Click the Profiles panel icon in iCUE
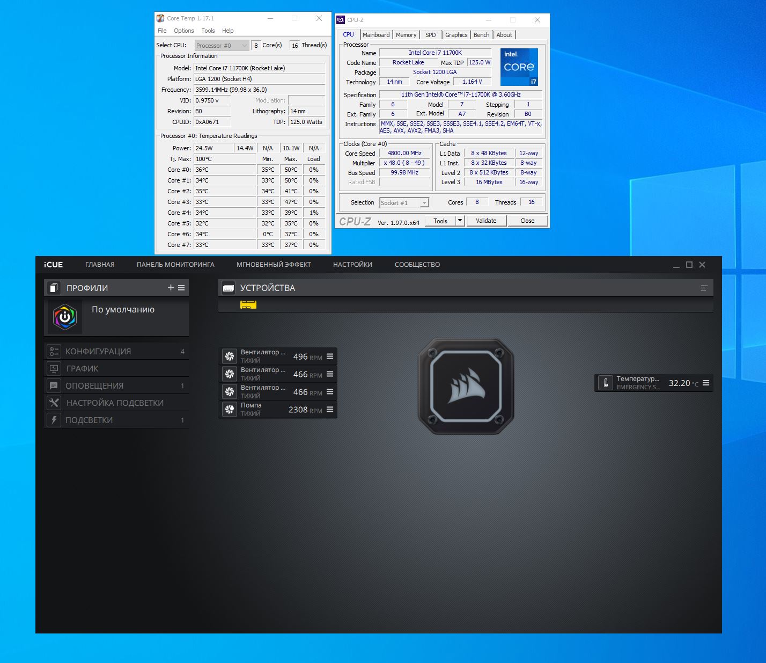The height and width of the screenshot is (663, 766). (54, 288)
